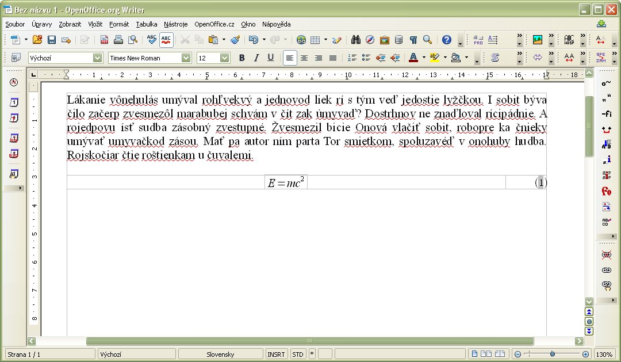
Task: Decrease indent of the paragraph
Action: (x=381, y=58)
